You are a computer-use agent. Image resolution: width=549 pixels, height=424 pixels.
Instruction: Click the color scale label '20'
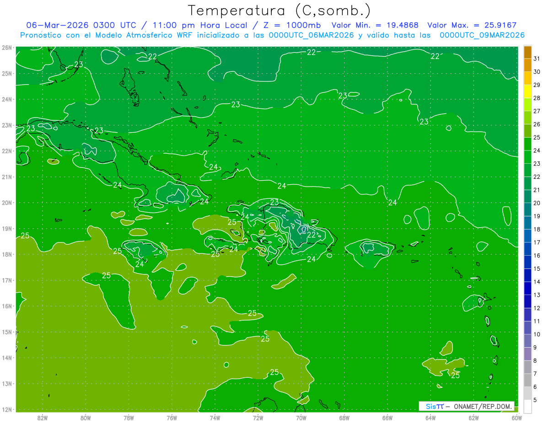[537, 203]
